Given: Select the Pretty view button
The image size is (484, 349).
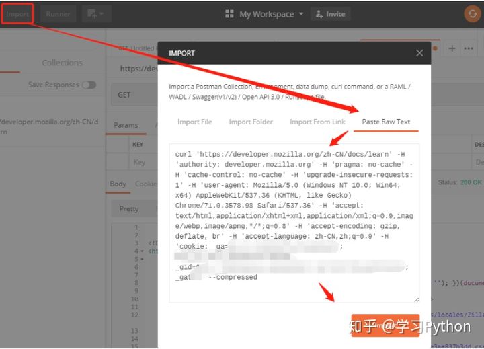Looking at the screenshot, I should (129, 209).
